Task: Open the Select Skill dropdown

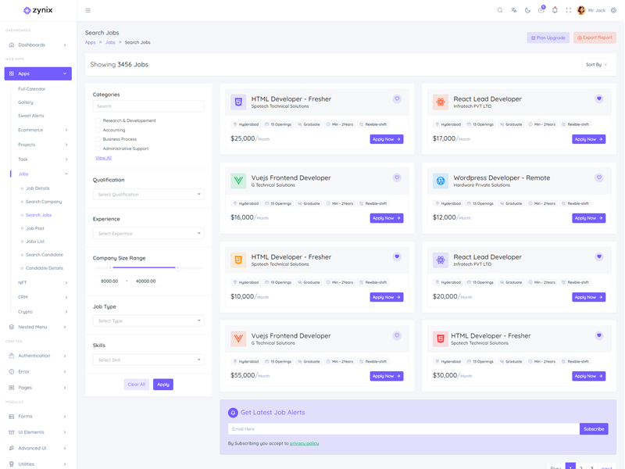Action: click(148, 360)
